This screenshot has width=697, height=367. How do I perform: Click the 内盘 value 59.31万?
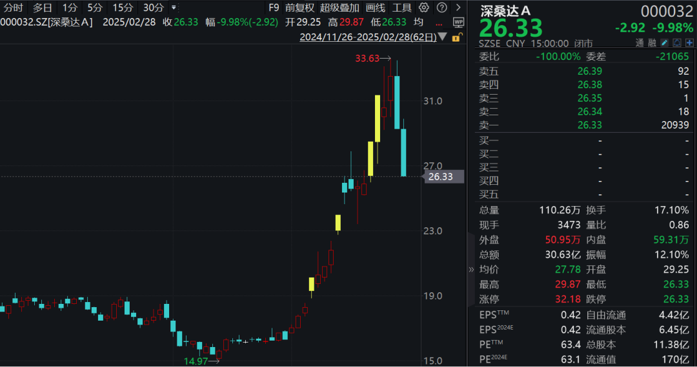point(671,240)
